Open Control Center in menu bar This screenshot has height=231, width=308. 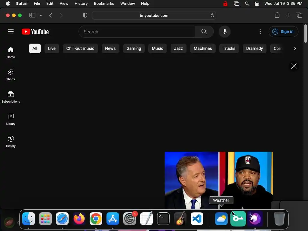pos(257,4)
